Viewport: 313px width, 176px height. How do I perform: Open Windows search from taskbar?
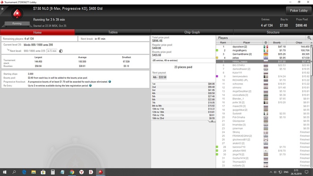pos(14,172)
